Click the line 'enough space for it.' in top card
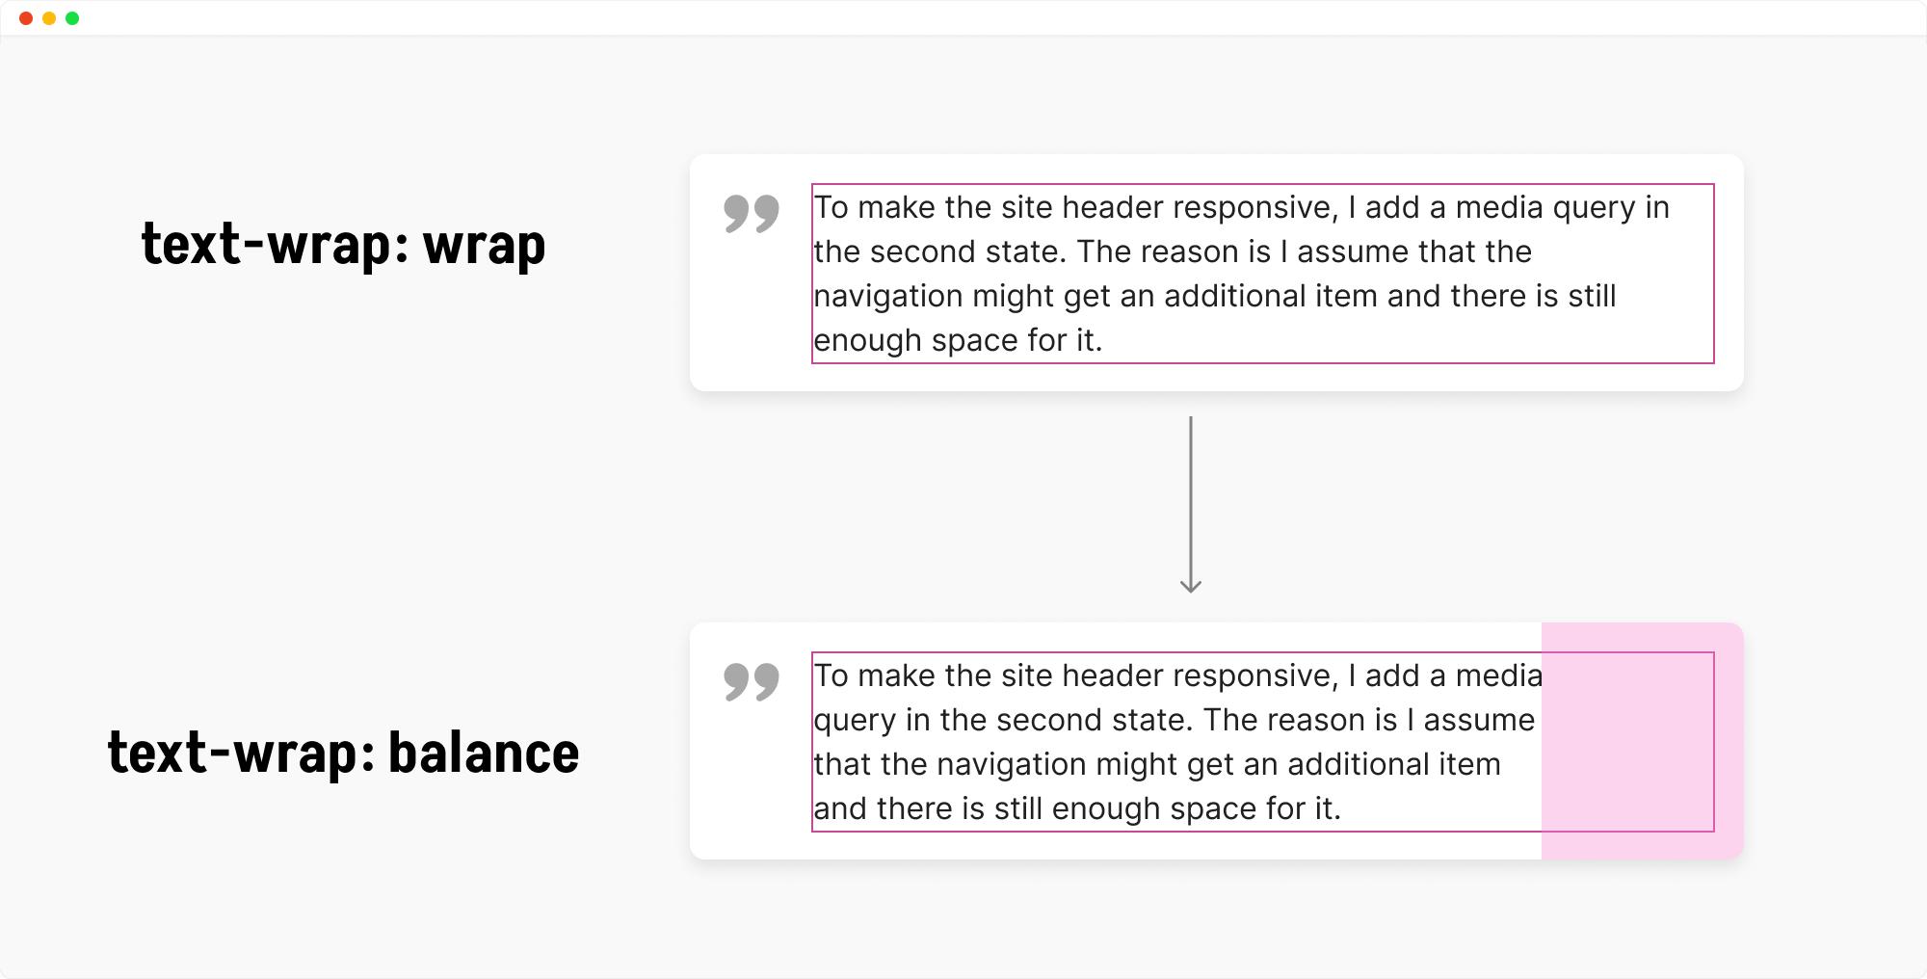 [958, 340]
